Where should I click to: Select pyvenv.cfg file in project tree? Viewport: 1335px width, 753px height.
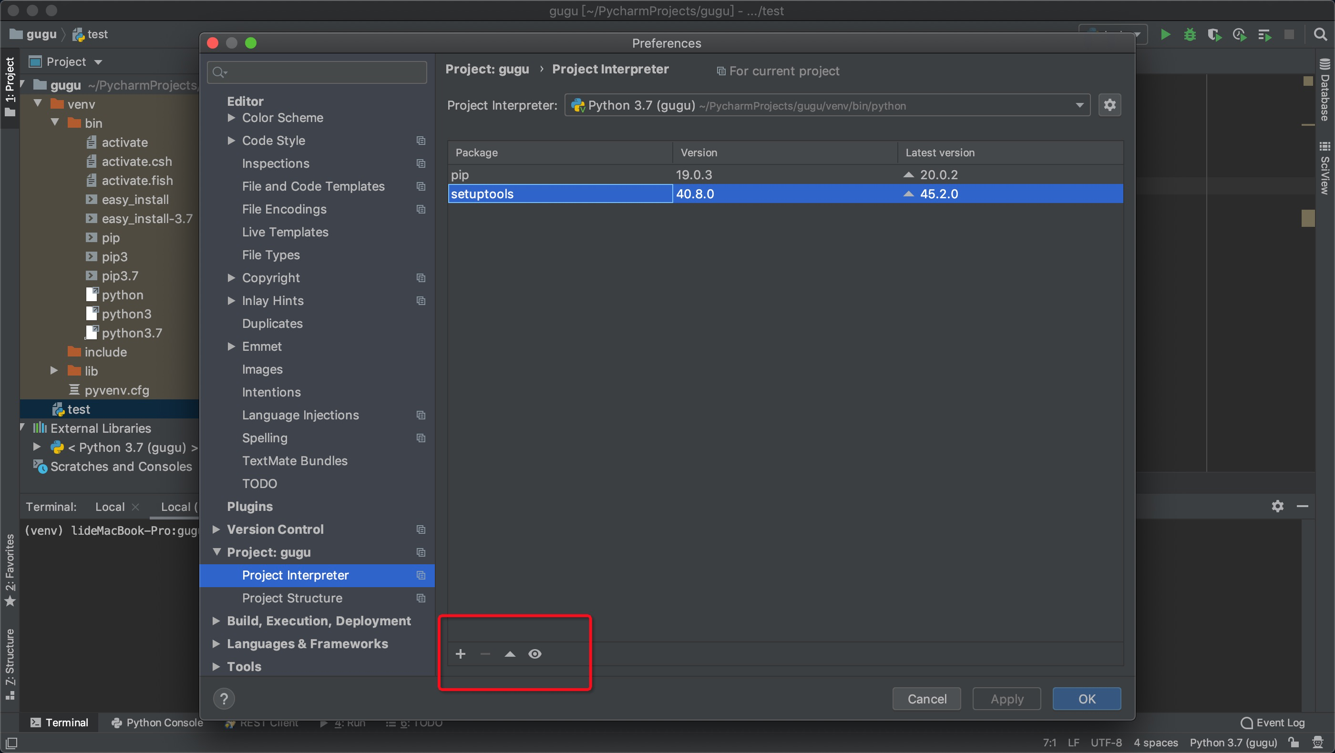[117, 390]
